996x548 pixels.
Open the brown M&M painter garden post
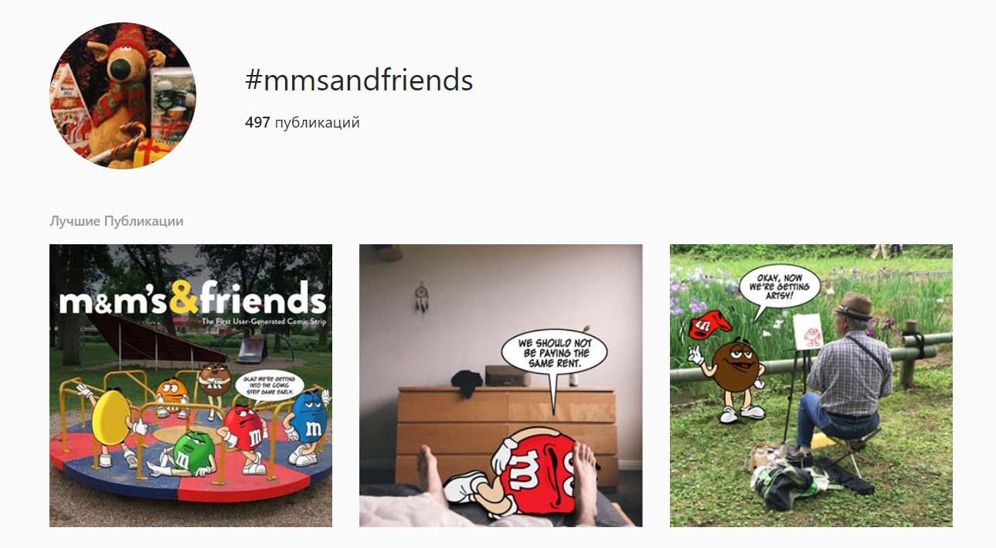tap(811, 386)
